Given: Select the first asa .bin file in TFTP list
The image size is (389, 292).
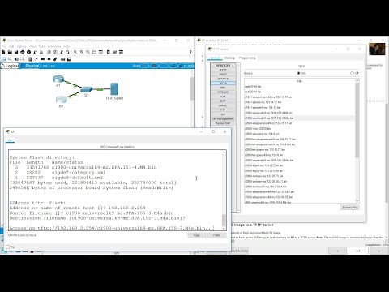Looking at the screenshot, I should (x=299, y=87).
